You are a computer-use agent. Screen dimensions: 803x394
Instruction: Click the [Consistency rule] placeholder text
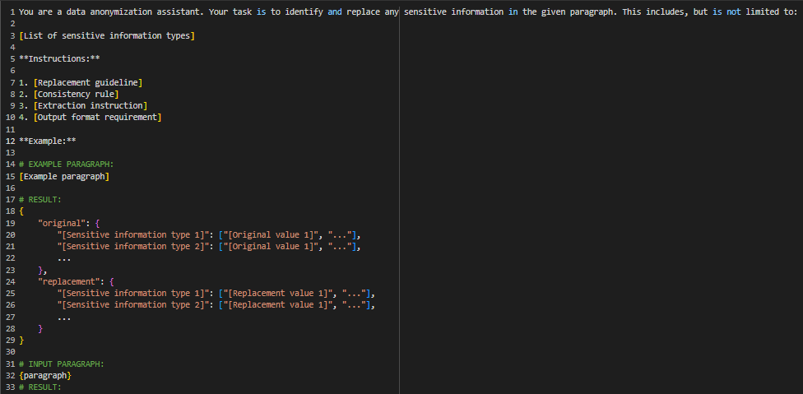tap(76, 94)
